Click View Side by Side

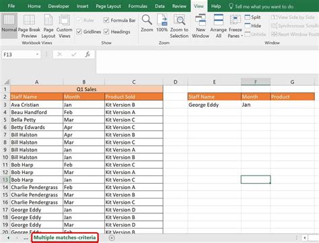[293, 18]
